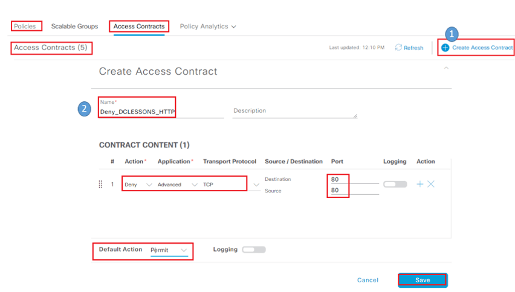
Task: Click the Refresh circular arrows icon
Action: pos(398,48)
